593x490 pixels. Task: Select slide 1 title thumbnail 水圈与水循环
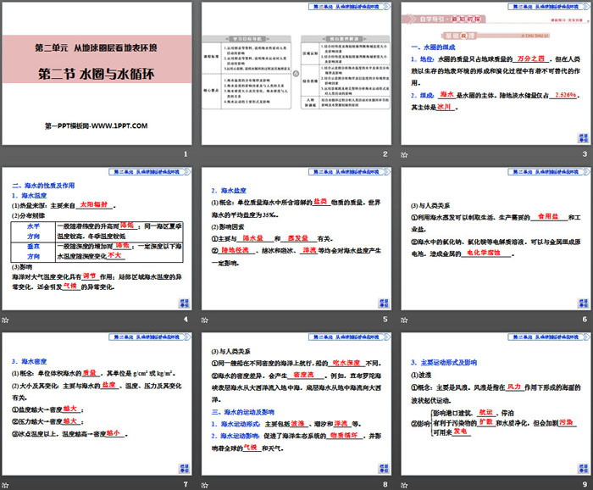click(97, 74)
